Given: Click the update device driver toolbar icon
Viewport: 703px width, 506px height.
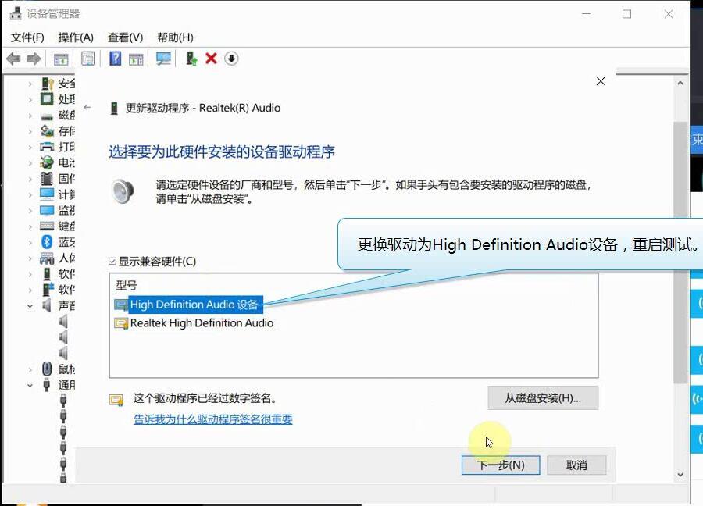Looking at the screenshot, I should click(191, 59).
